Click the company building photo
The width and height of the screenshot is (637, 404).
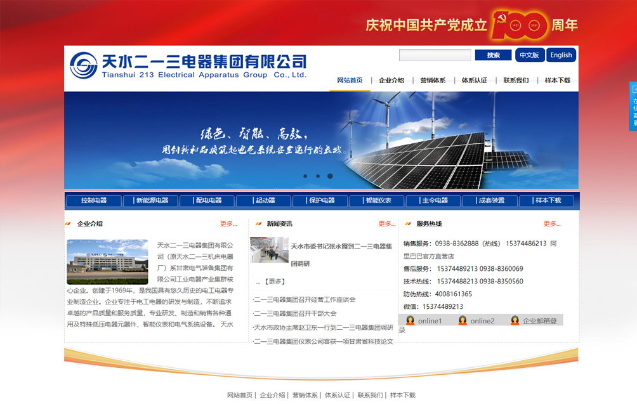click(107, 262)
